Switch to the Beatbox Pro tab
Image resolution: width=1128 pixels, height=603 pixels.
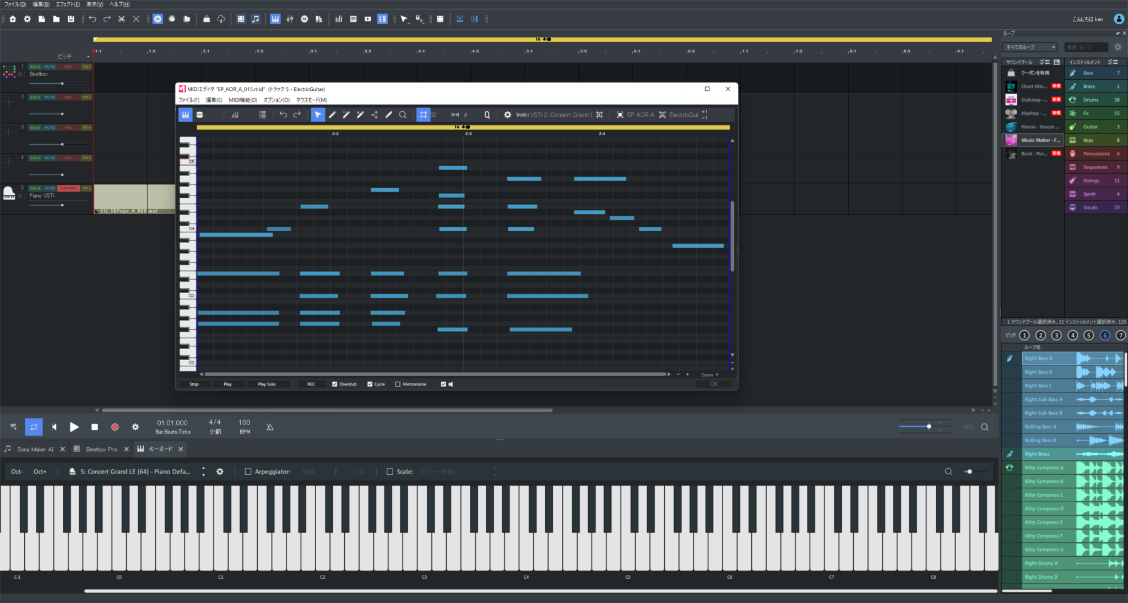[x=101, y=449]
